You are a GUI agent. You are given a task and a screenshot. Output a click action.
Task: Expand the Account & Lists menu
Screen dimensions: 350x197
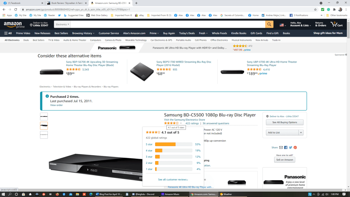coord(300,24)
